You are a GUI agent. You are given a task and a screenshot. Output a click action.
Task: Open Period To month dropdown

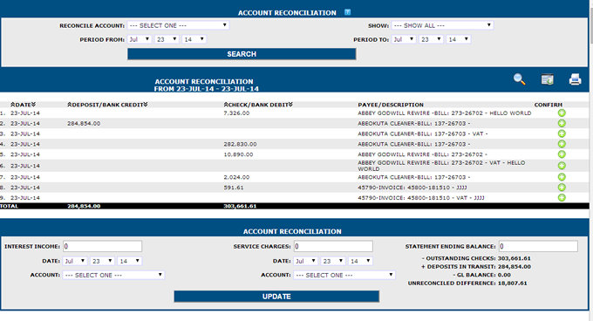[404, 39]
